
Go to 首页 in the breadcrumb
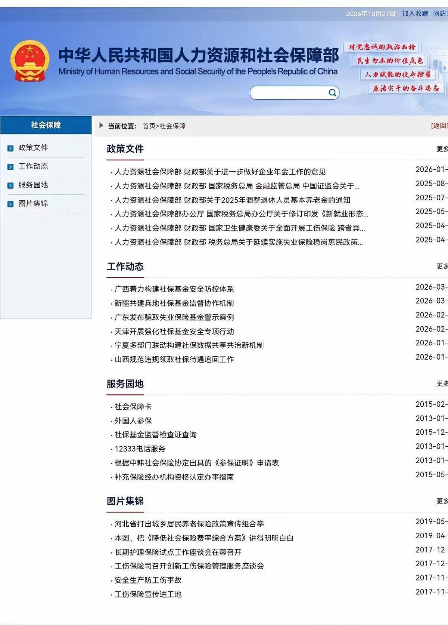click(149, 126)
